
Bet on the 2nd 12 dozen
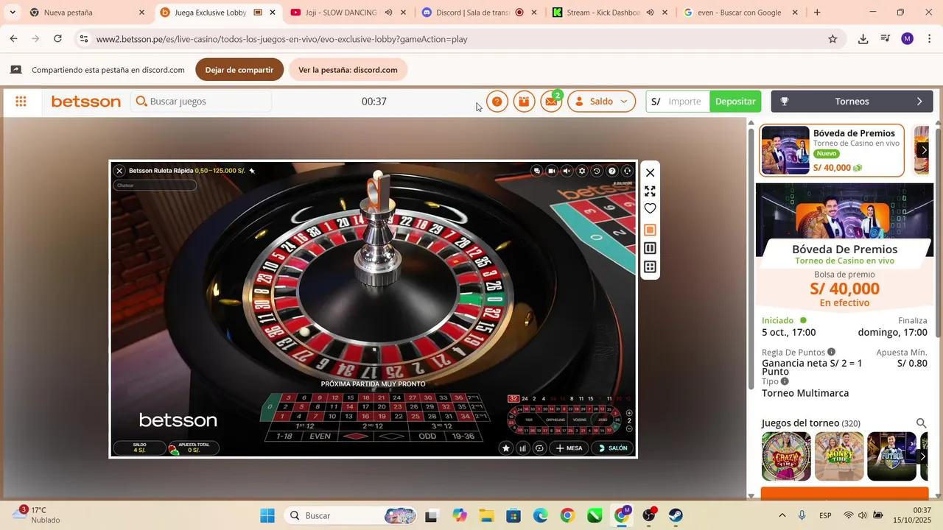click(374, 426)
